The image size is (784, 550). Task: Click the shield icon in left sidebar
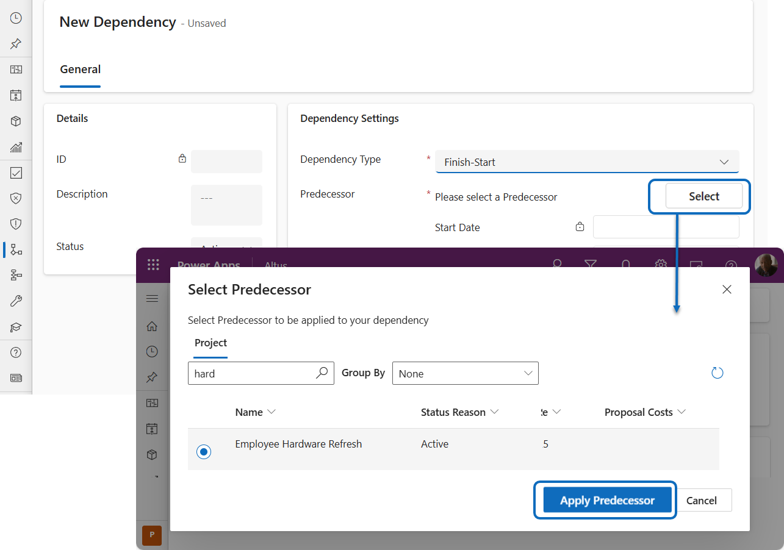pyautogui.click(x=16, y=224)
